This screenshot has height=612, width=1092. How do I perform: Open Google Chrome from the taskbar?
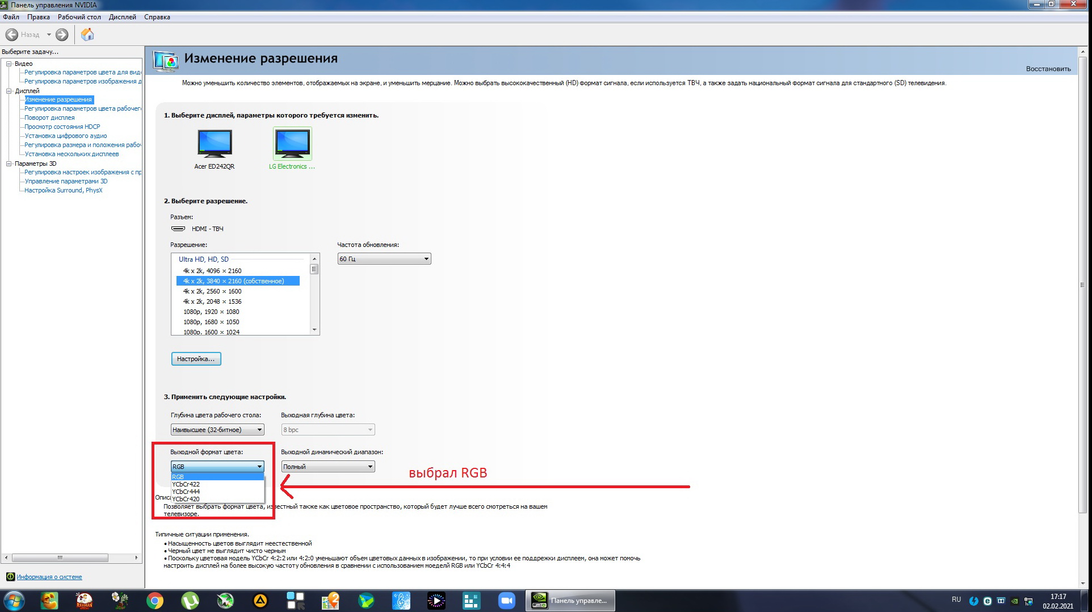[154, 600]
